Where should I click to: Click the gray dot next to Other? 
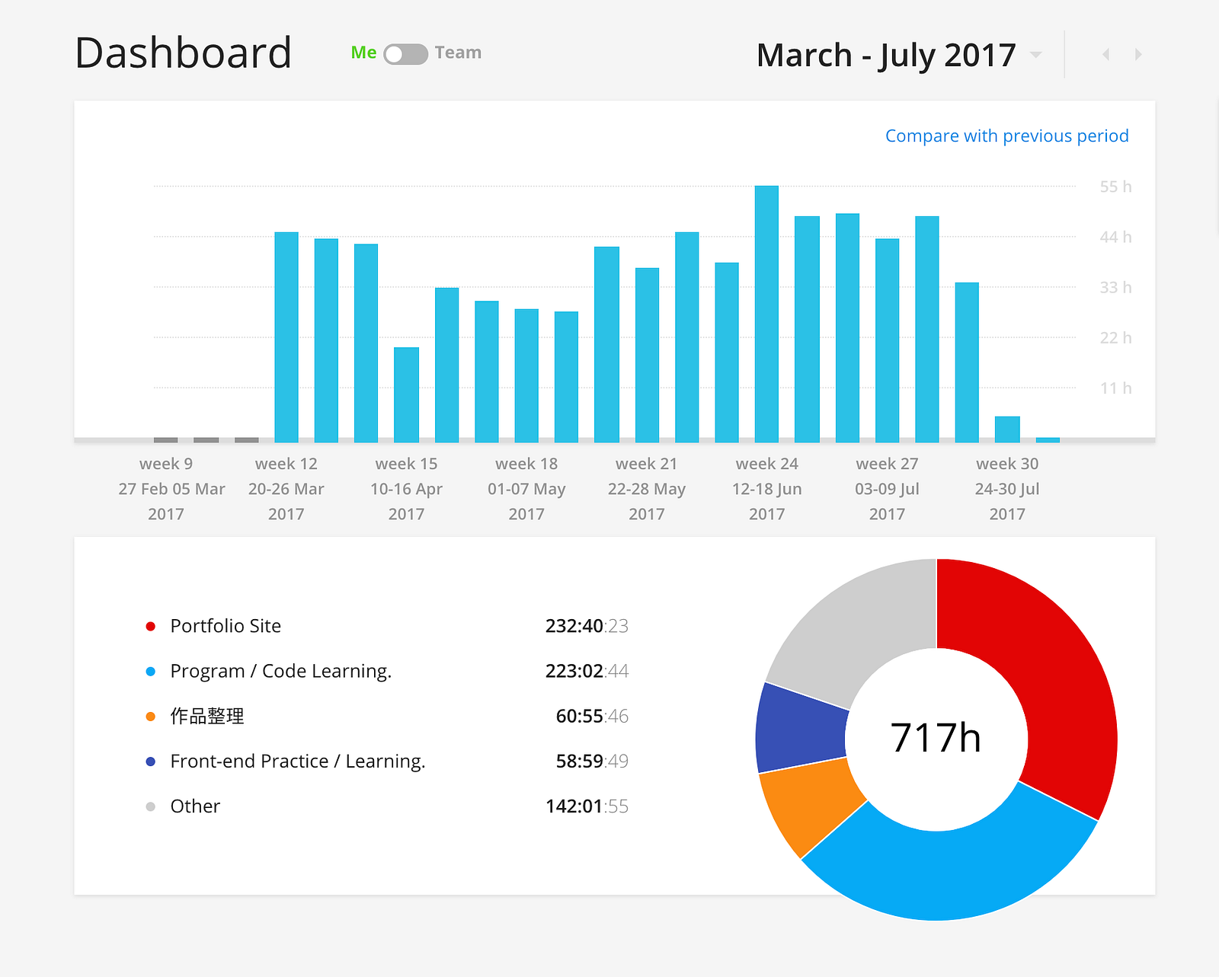pyautogui.click(x=151, y=806)
